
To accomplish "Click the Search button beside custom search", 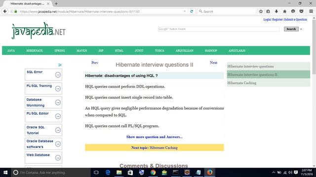I will [x=291, y=29].
